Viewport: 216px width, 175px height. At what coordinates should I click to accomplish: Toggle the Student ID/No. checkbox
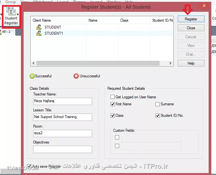pyautogui.click(x=157, y=115)
